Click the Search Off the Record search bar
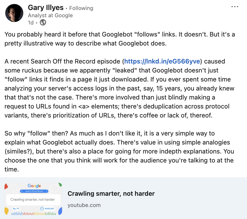 [34, 191]
